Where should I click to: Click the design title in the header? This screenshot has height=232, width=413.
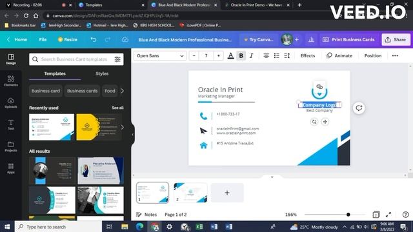[x=185, y=40]
